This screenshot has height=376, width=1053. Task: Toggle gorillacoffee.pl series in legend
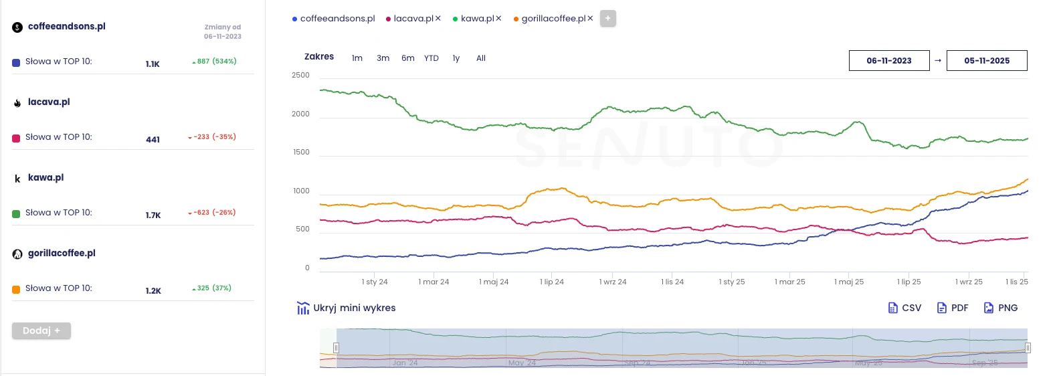(x=550, y=19)
